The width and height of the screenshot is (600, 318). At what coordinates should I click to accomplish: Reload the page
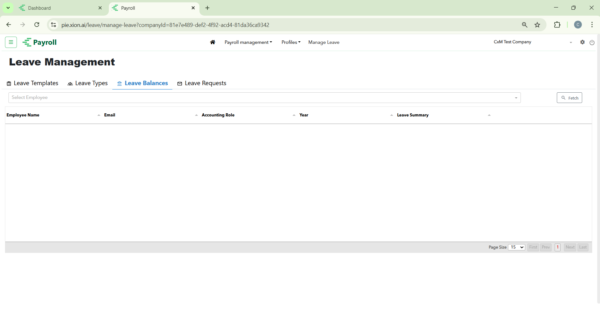(37, 25)
